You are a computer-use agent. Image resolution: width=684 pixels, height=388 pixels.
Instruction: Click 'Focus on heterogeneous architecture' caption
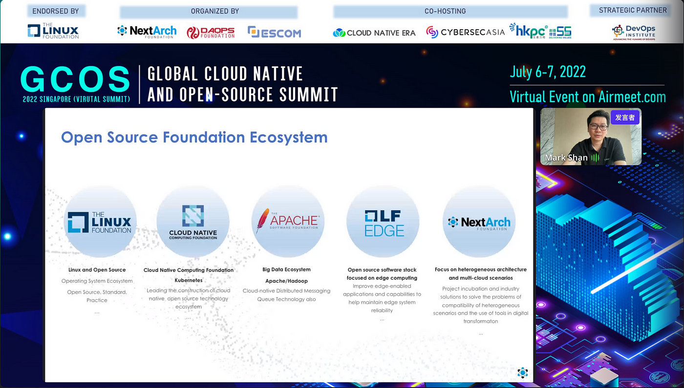coord(481,273)
